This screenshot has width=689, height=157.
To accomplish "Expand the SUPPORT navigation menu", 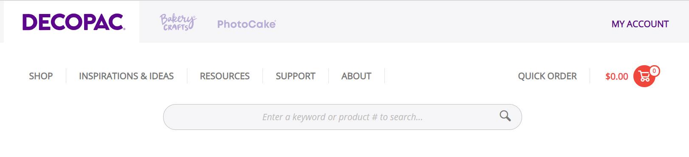I will tap(296, 76).
